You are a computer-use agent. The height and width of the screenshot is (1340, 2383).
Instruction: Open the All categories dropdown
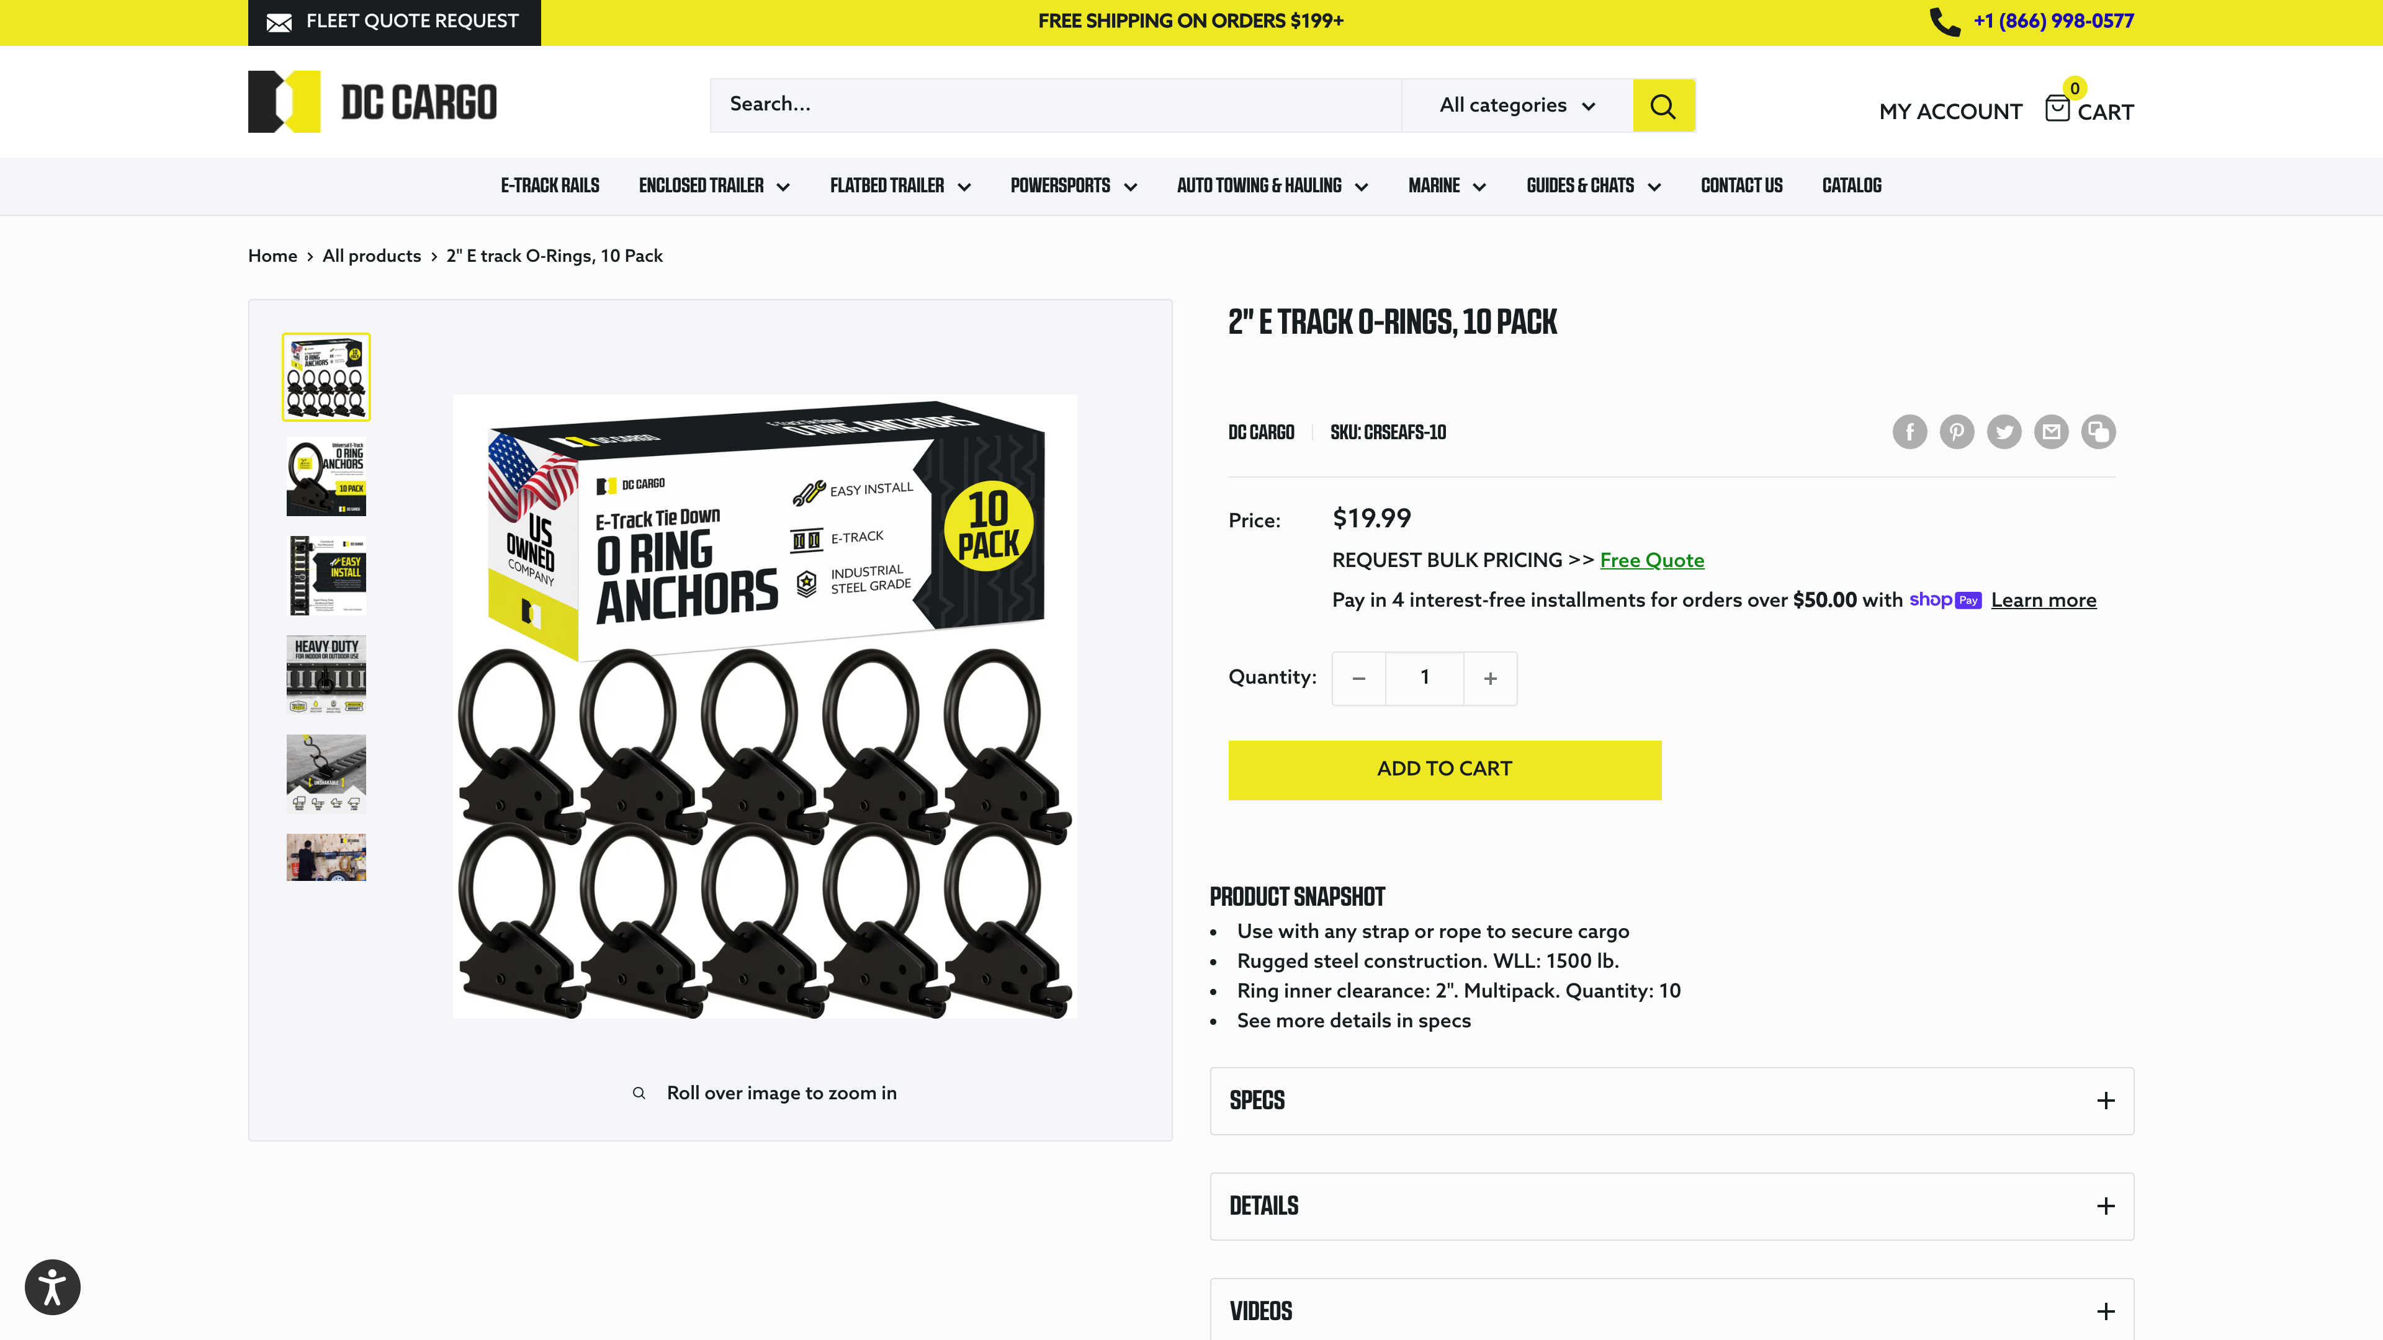(1517, 105)
